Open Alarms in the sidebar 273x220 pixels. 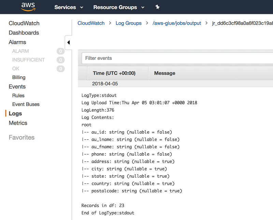pos(17,42)
